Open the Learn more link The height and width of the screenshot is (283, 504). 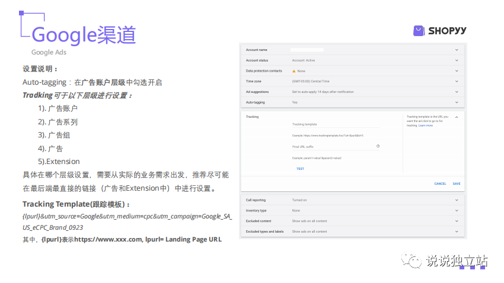[426, 126]
